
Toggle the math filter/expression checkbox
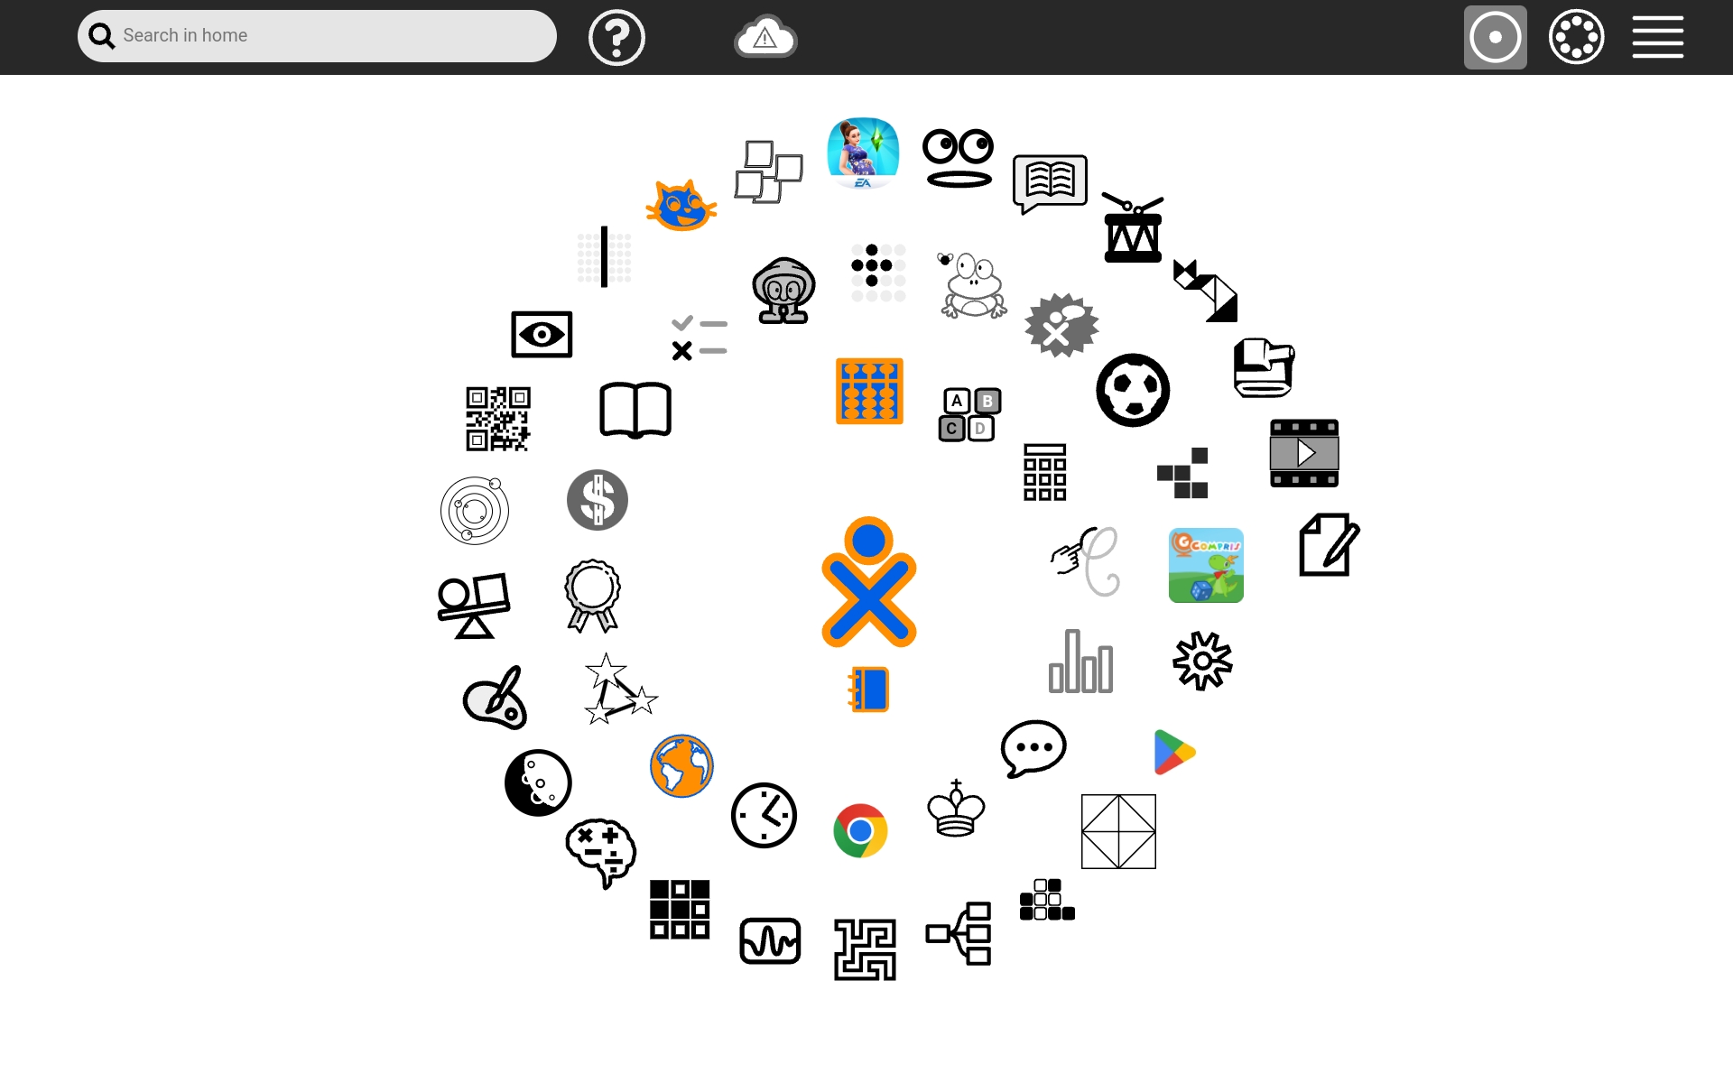[x=695, y=337]
